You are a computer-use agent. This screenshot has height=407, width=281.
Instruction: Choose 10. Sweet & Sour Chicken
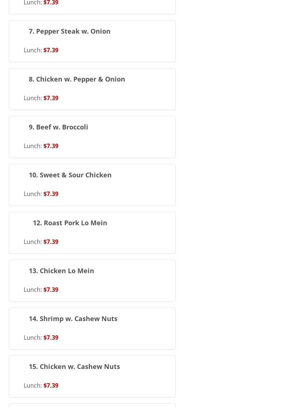[x=70, y=175]
